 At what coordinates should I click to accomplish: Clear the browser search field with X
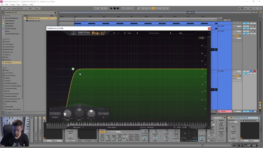click(x=56, y=13)
